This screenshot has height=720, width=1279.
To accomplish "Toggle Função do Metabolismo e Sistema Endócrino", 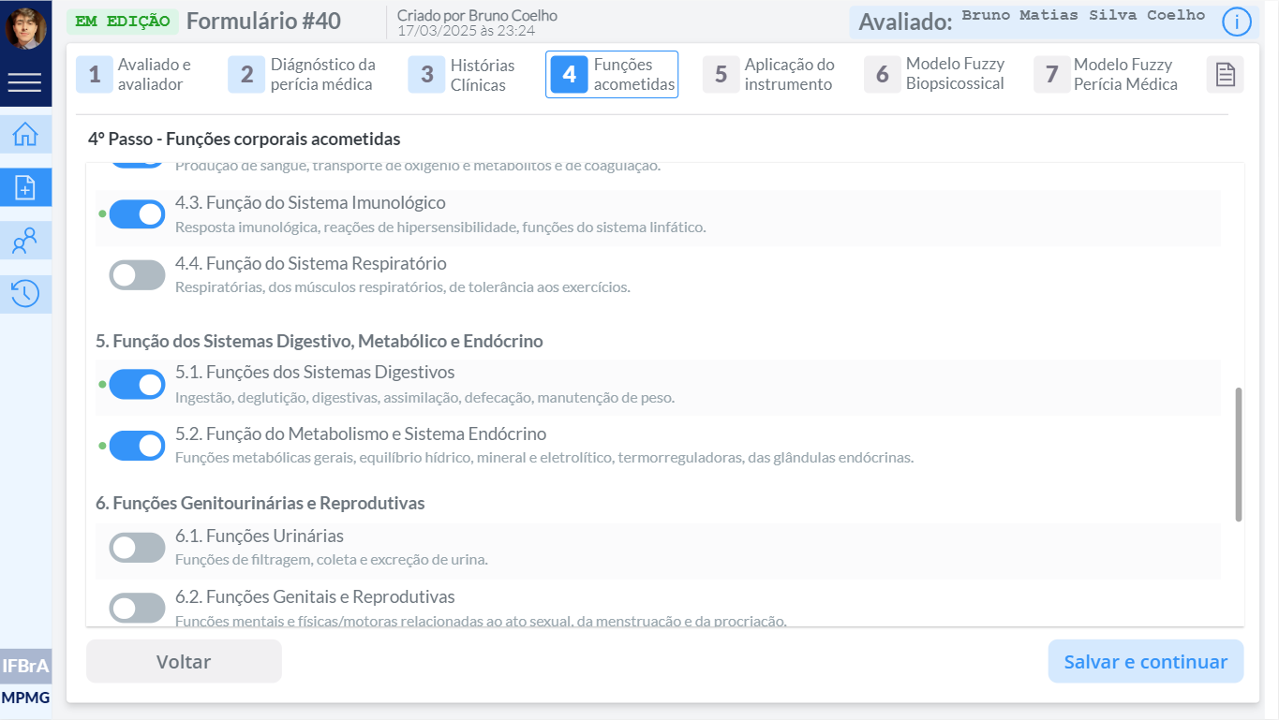I will (137, 446).
